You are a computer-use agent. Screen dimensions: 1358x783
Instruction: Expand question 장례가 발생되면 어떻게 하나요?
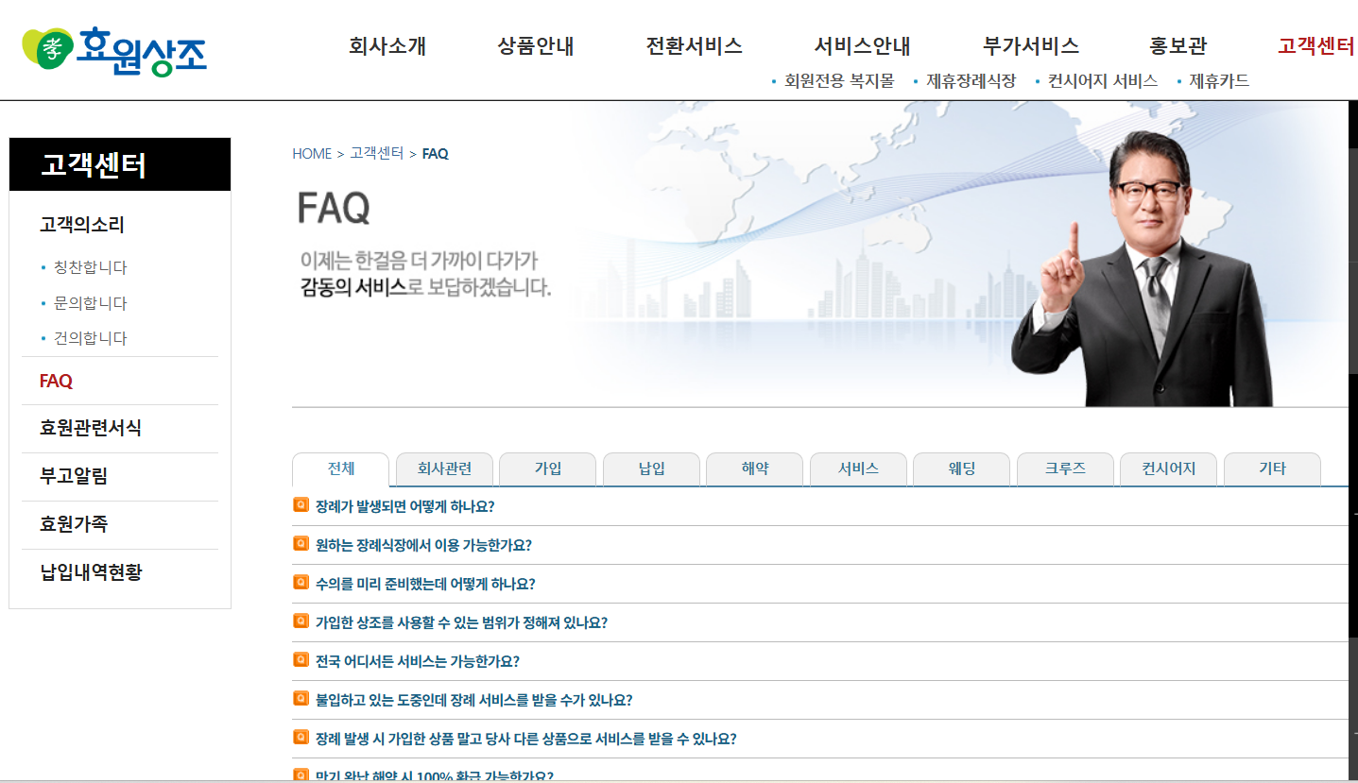(x=404, y=506)
